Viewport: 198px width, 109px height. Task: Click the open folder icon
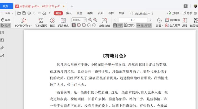(19, 13)
